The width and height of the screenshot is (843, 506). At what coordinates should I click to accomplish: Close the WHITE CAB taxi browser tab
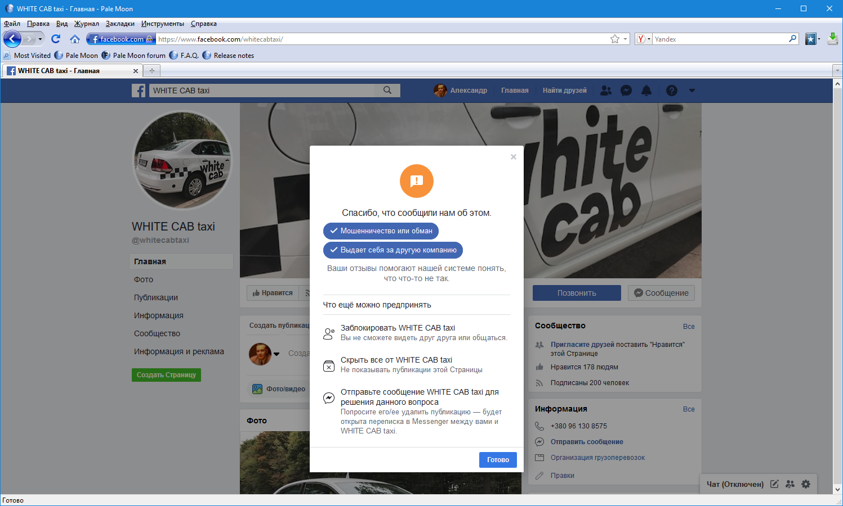click(x=135, y=71)
